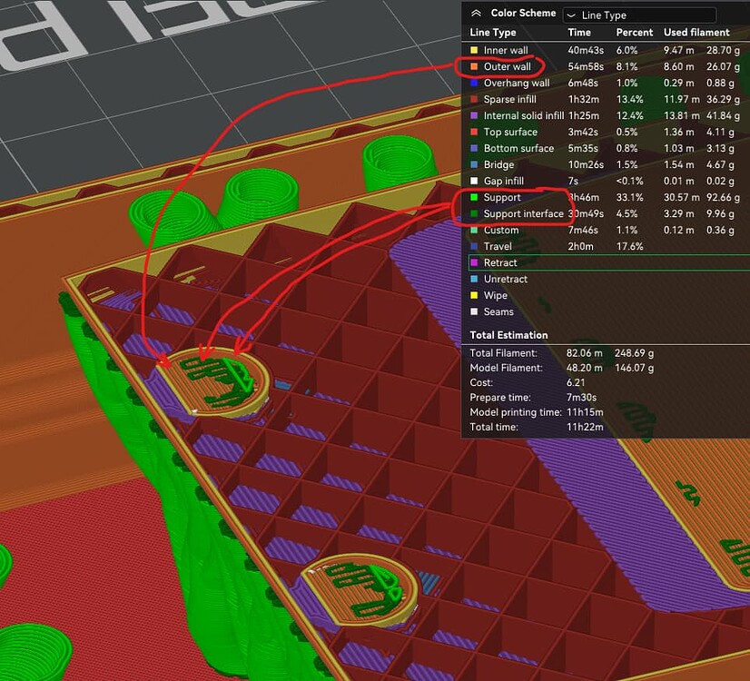Toggle Internal solid infill visibility
This screenshot has height=681, width=750.
tap(523, 115)
